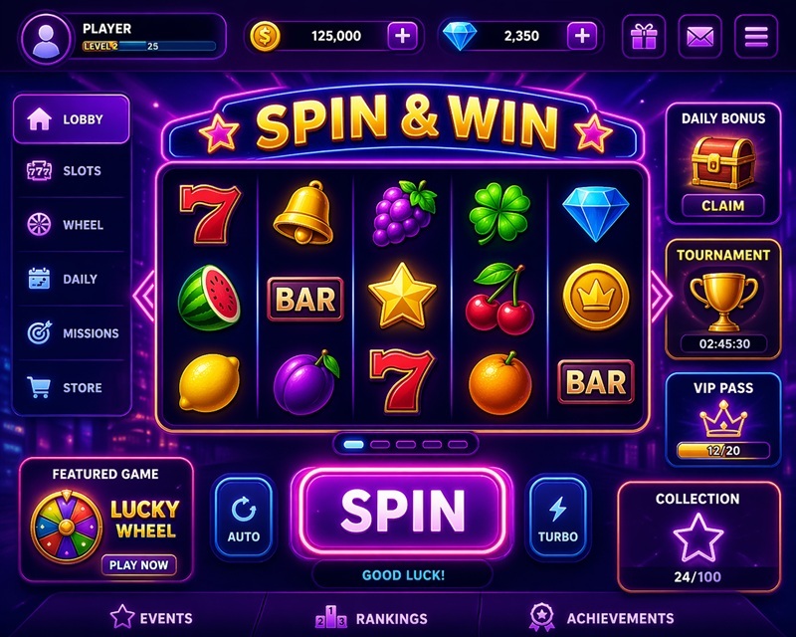The image size is (796, 637).
Task: Click the Daily Bonus treasure chest
Action: click(x=723, y=162)
